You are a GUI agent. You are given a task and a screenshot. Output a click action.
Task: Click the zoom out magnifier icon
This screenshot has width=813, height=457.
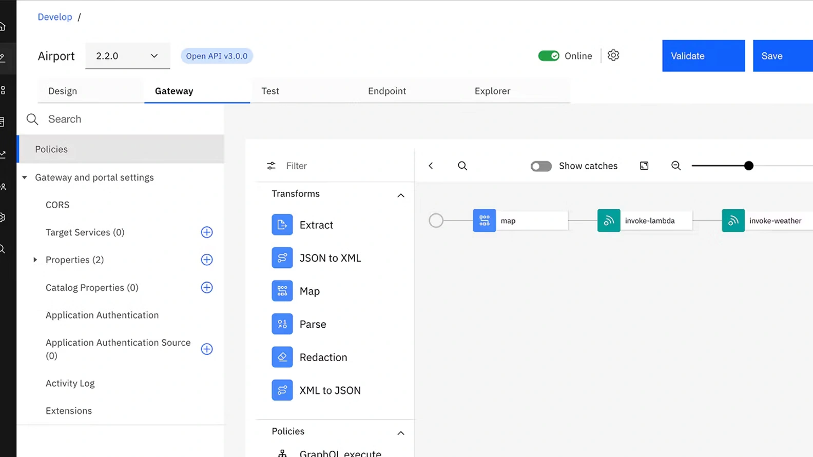pos(676,166)
